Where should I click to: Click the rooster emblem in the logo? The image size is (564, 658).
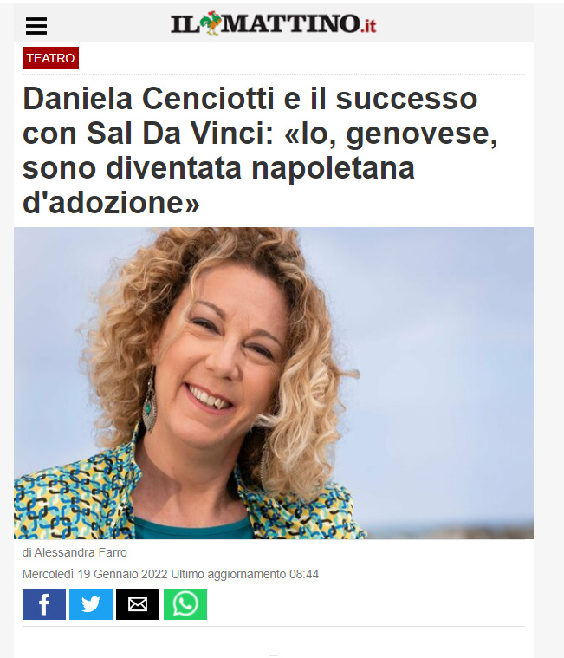tap(210, 23)
